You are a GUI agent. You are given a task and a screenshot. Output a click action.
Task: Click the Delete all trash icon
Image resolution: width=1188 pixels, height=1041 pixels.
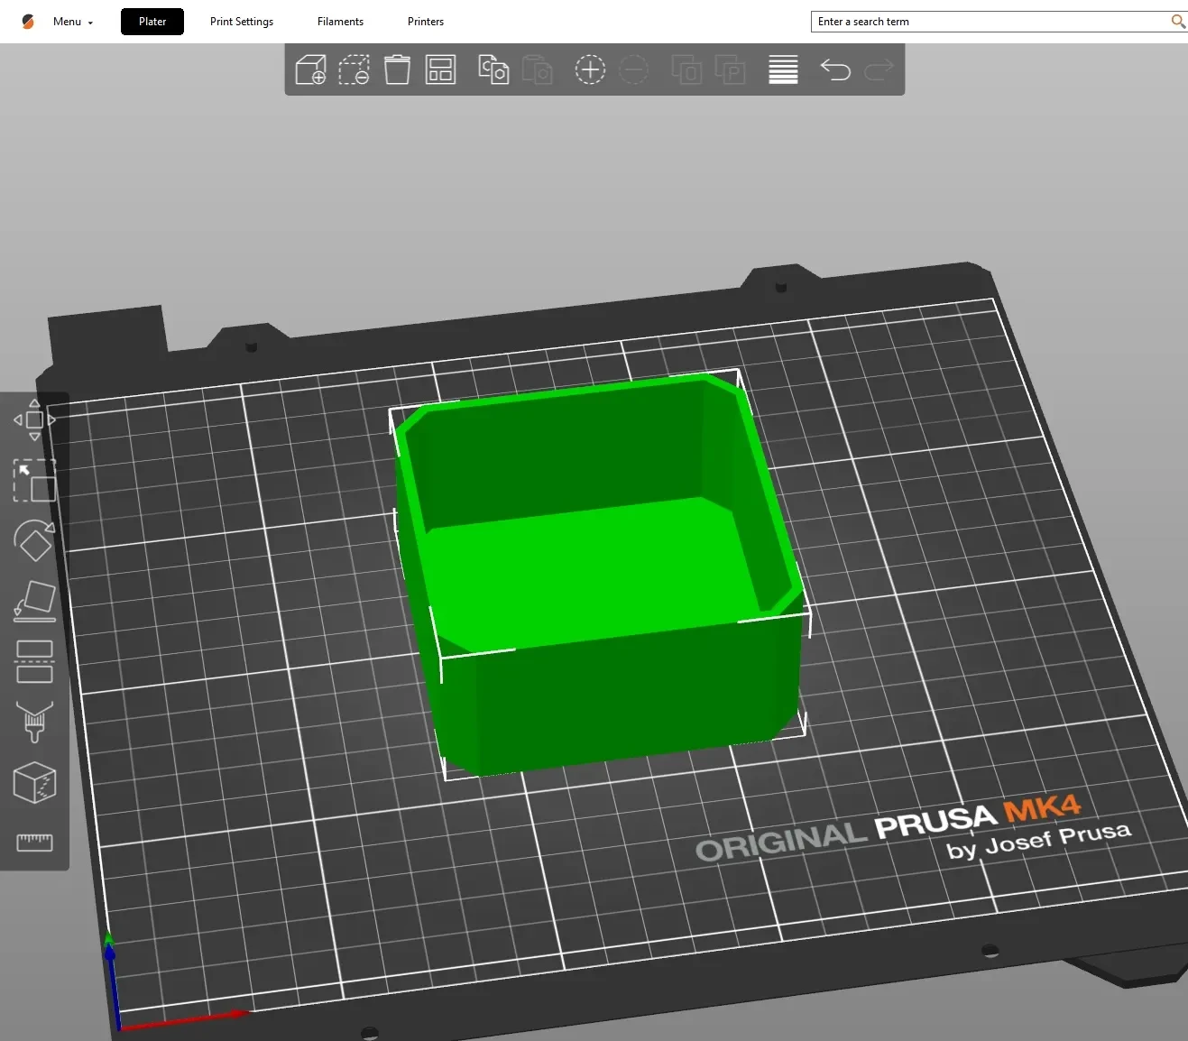(397, 69)
